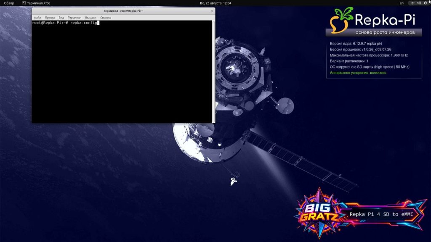The height and width of the screenshot is (242, 431).
Task: Open the Справка menu in the terminal
Action: point(106,18)
